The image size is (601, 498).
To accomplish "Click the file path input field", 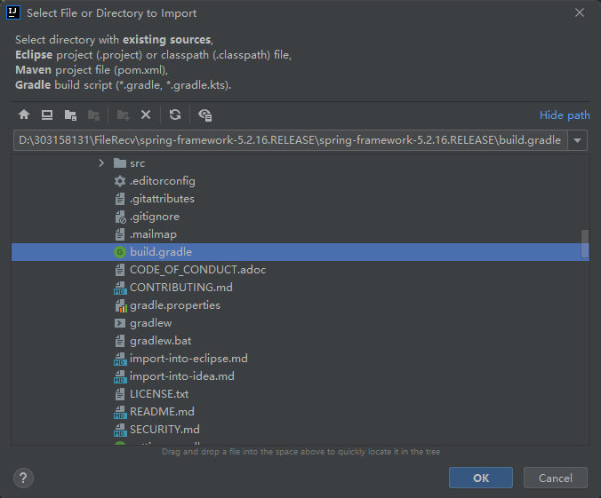I will (291, 140).
